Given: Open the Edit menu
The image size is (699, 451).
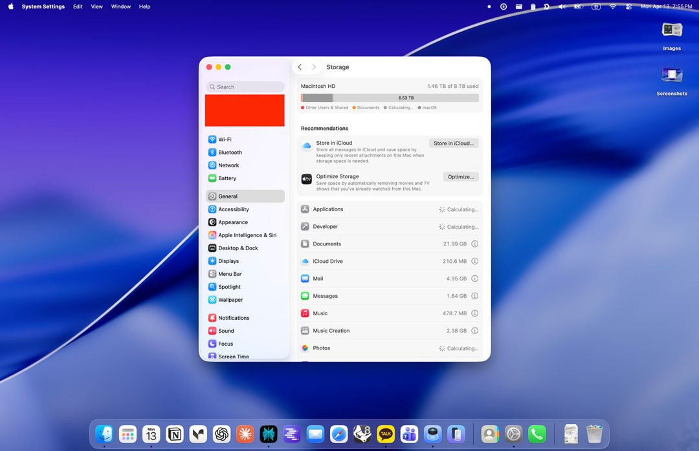Looking at the screenshot, I should click(78, 6).
